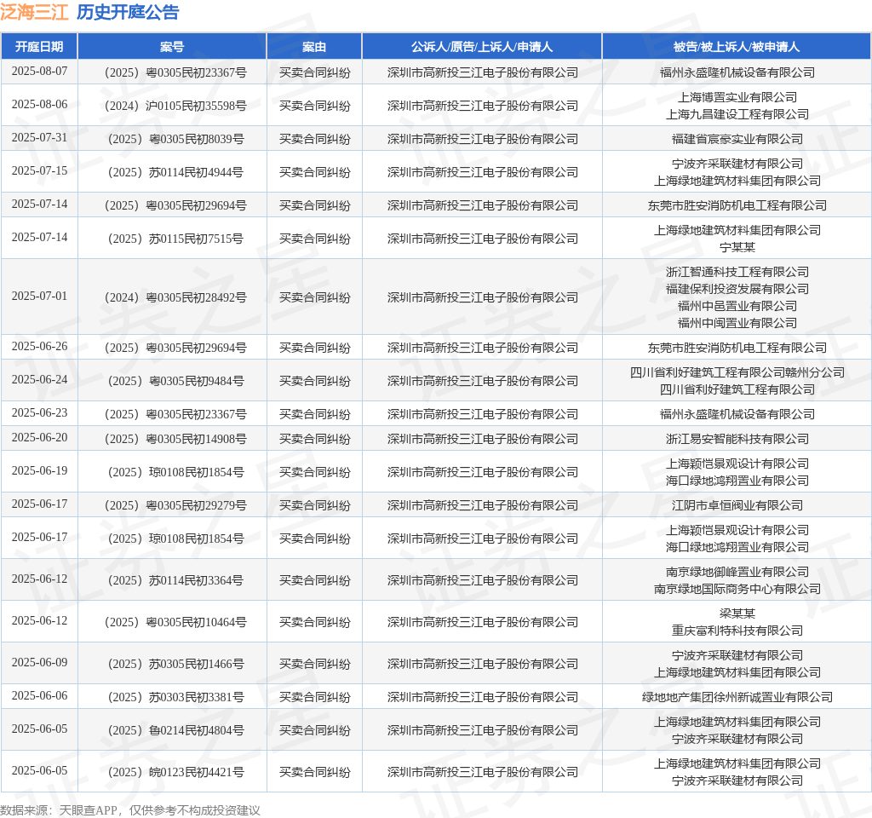Select the 被告/被上诉人/被申请人 column header
The height and width of the screenshot is (818, 872).
(x=737, y=47)
